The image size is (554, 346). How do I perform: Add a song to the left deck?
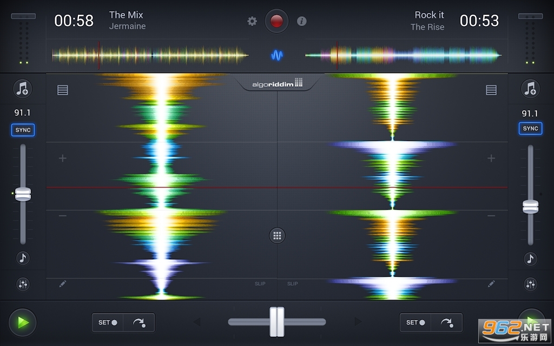pos(23,89)
